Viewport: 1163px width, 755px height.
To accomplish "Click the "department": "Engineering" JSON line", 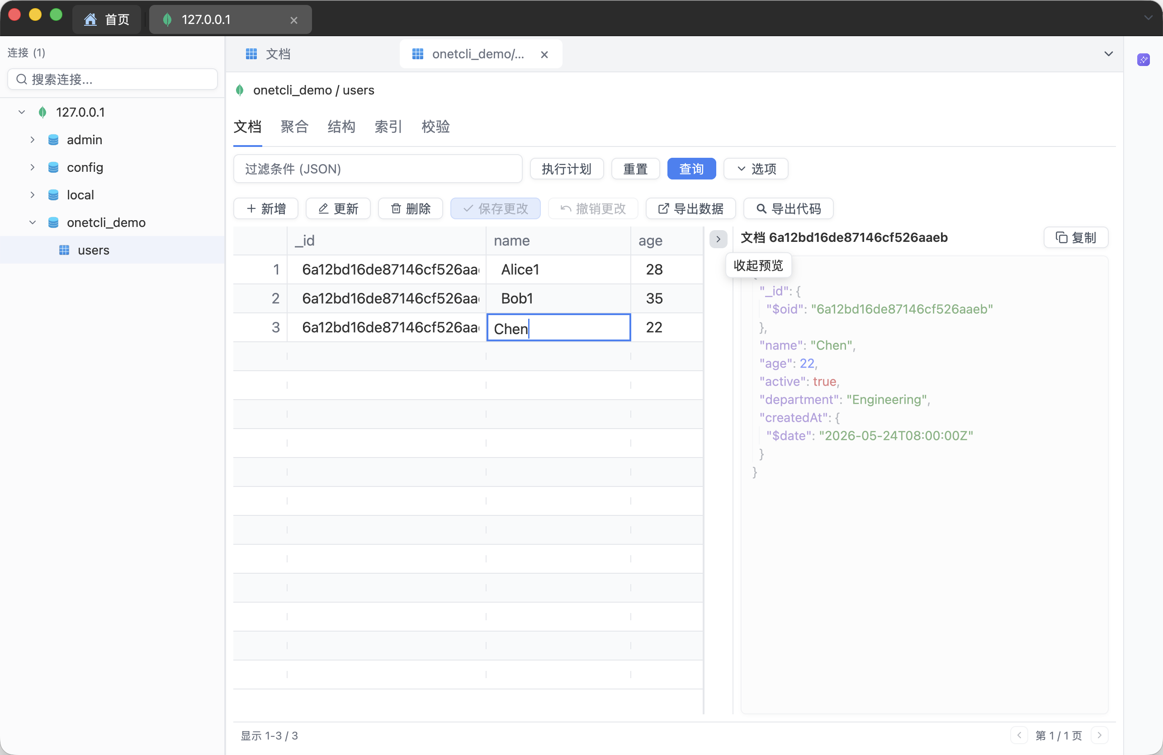I will [844, 399].
